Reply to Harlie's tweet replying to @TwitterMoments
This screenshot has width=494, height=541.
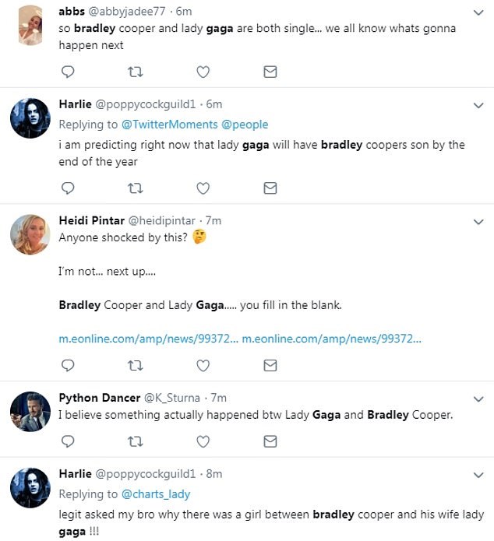[x=68, y=188]
